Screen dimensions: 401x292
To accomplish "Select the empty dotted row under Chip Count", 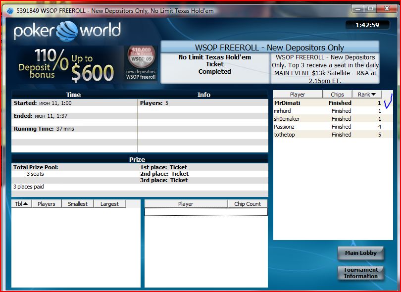I will coord(206,212).
